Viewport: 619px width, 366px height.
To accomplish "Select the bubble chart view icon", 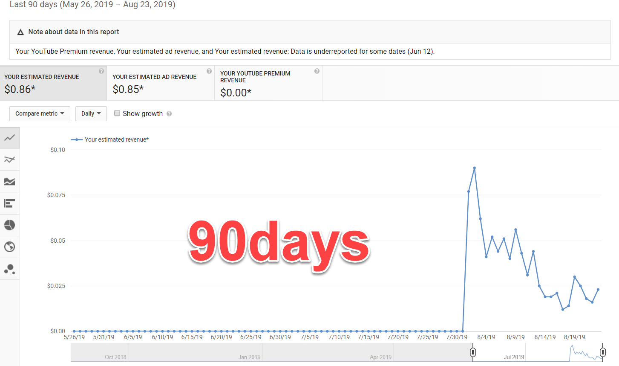I will tap(10, 269).
